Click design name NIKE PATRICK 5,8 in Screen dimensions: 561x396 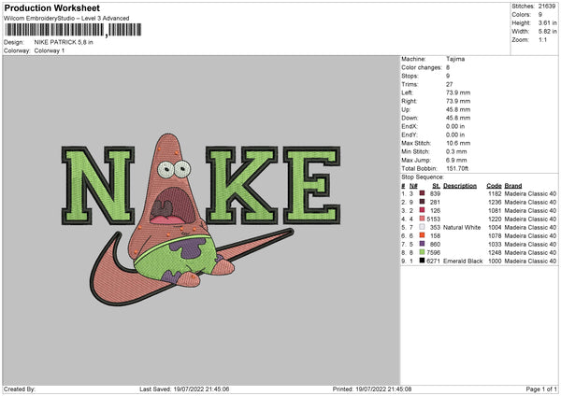point(64,42)
